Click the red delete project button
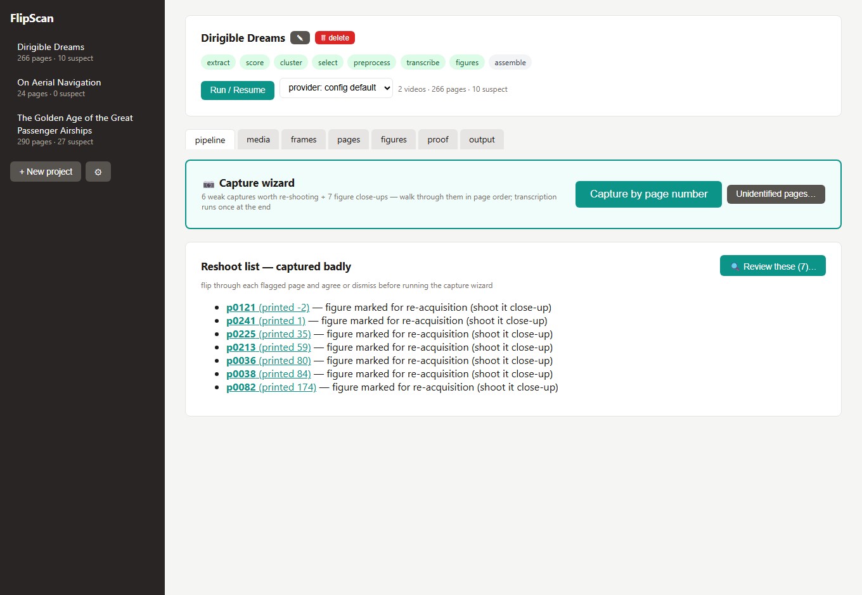The width and height of the screenshot is (862, 595). pos(335,38)
